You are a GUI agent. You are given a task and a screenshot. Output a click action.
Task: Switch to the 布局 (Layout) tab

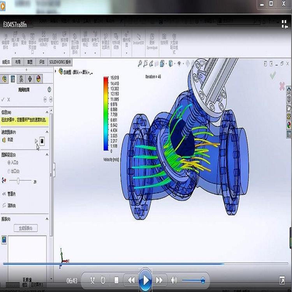coord(18,62)
